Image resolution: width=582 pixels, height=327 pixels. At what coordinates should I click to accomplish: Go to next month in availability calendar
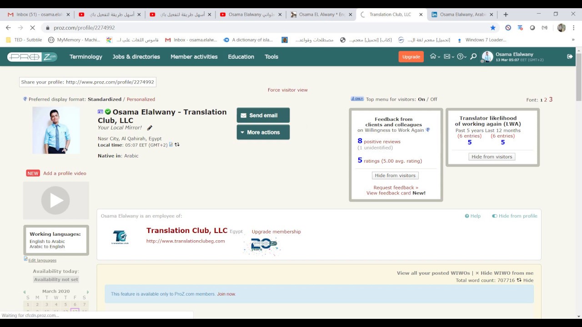tap(88, 292)
